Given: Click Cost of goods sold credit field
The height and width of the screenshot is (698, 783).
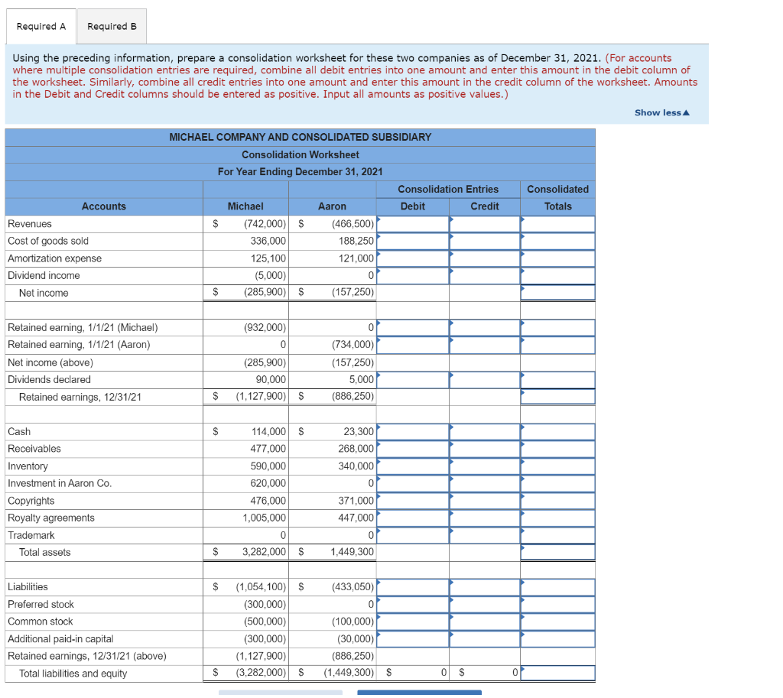Looking at the screenshot, I should (x=484, y=242).
